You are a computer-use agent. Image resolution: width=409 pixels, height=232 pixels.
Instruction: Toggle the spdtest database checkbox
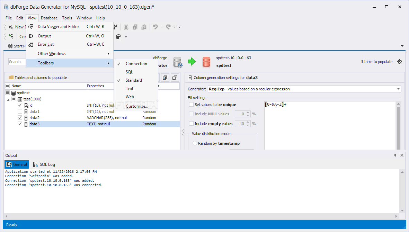8,92
